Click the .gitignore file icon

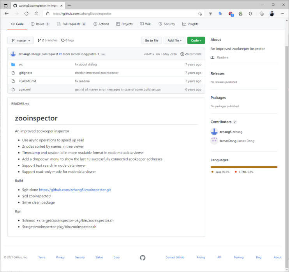point(13,73)
